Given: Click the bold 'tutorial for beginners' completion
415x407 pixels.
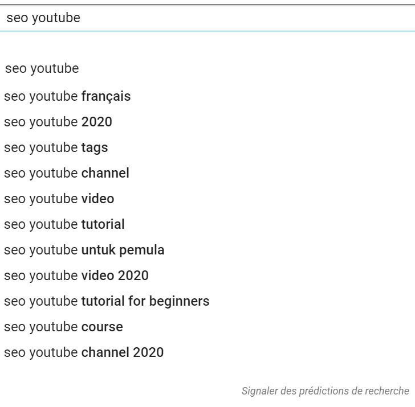Looking at the screenshot, I should 145,301.
